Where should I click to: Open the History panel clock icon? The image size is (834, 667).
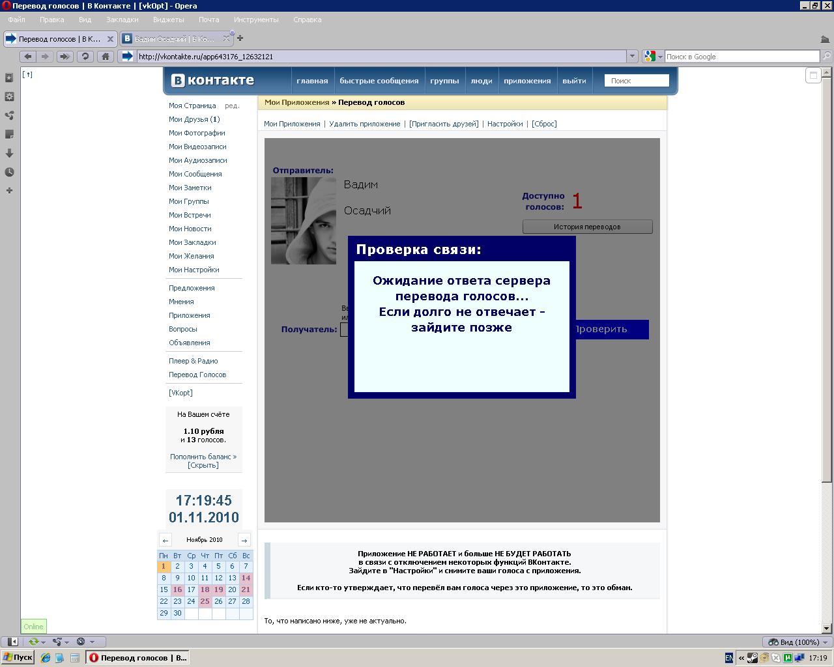point(9,172)
